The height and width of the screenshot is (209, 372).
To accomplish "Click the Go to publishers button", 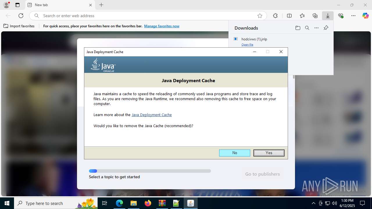I will tap(262, 174).
